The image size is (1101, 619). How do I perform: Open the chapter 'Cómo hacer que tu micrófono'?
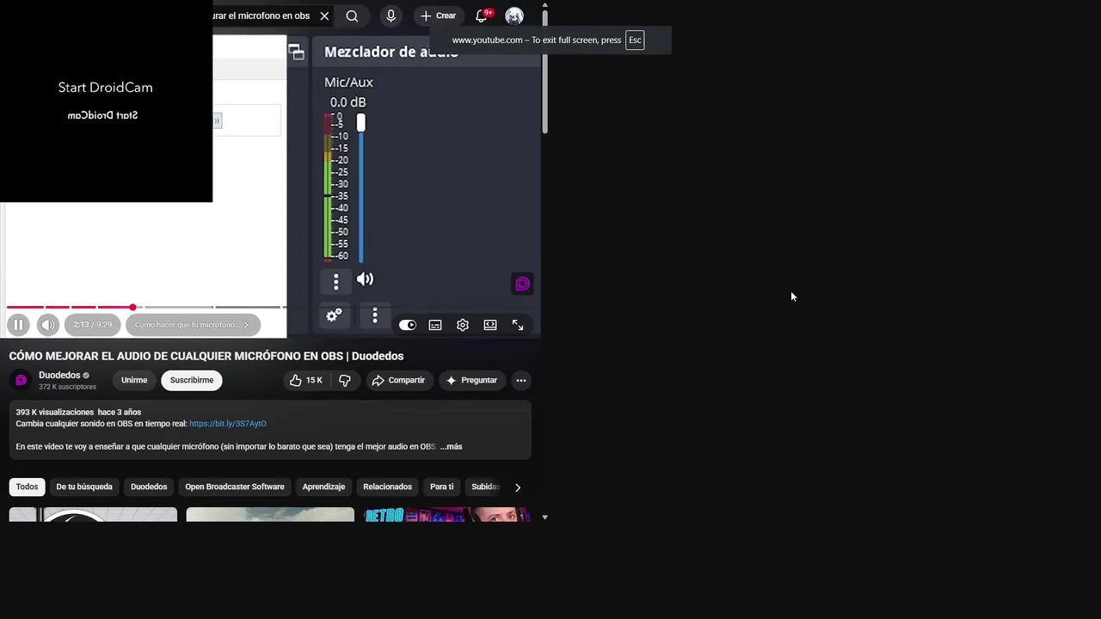coord(191,325)
